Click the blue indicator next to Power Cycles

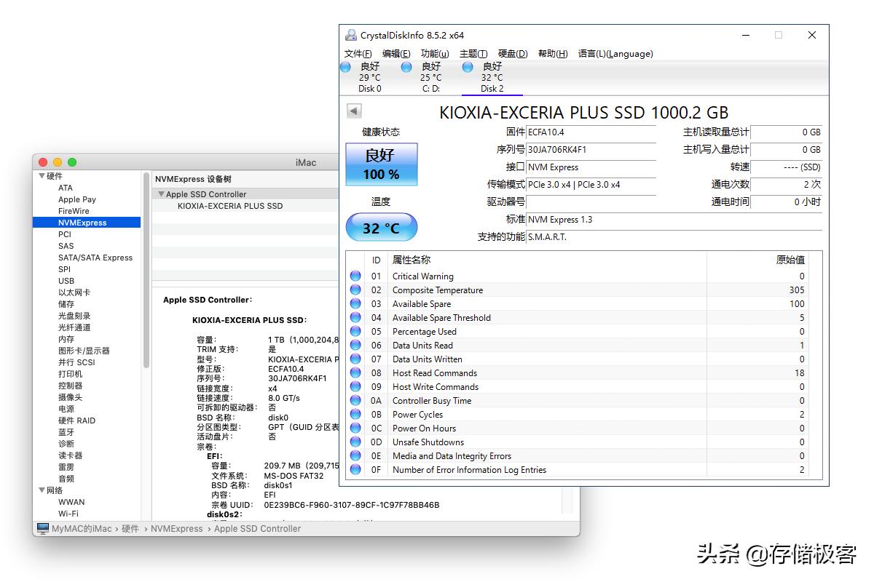coord(355,415)
